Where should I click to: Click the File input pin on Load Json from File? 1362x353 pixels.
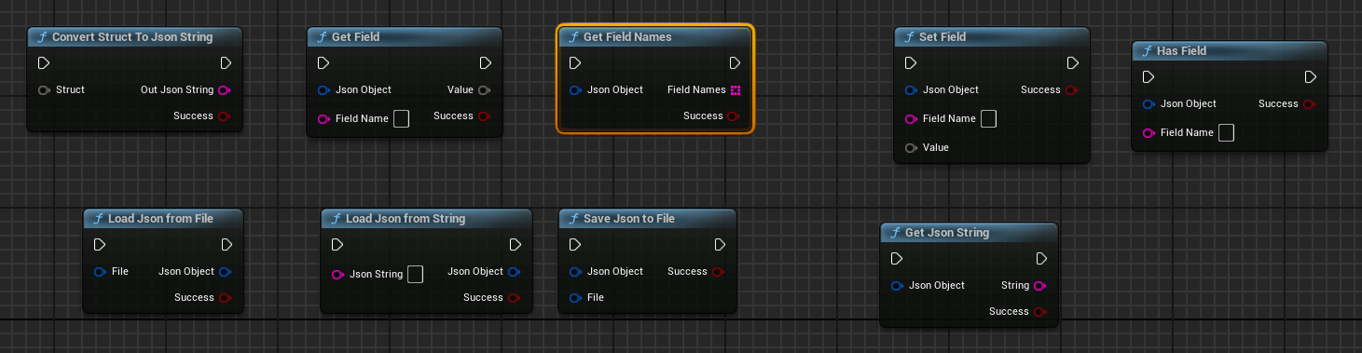click(x=100, y=272)
